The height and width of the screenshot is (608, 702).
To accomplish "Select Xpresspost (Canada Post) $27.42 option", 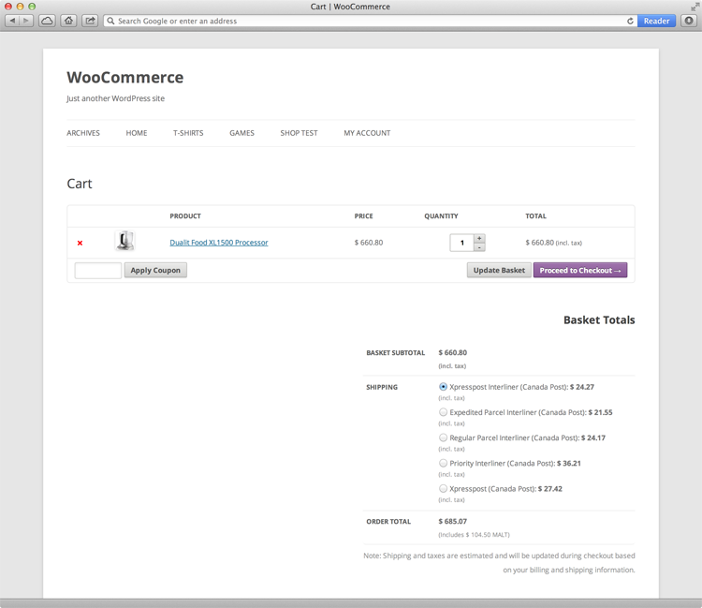I will pyautogui.click(x=443, y=489).
